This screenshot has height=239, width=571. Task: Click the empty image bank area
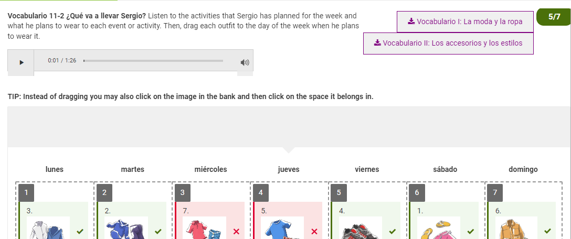tap(289, 127)
